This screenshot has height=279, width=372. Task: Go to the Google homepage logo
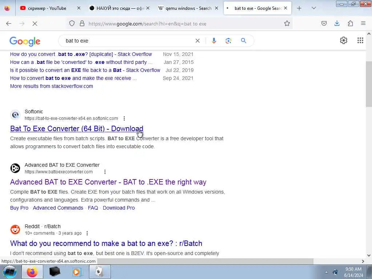click(x=25, y=41)
